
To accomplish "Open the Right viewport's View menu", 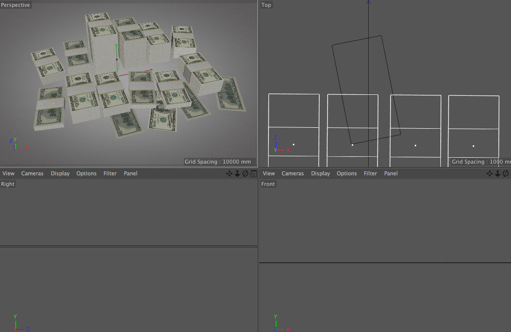I will [9, 173].
